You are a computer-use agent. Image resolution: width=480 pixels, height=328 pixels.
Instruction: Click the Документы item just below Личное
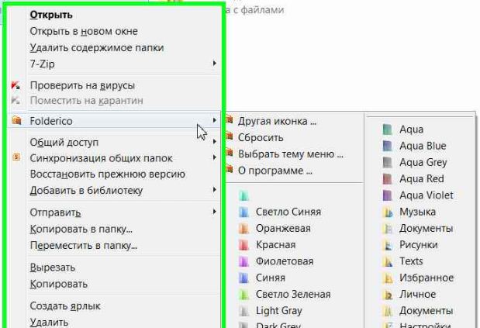426,311
